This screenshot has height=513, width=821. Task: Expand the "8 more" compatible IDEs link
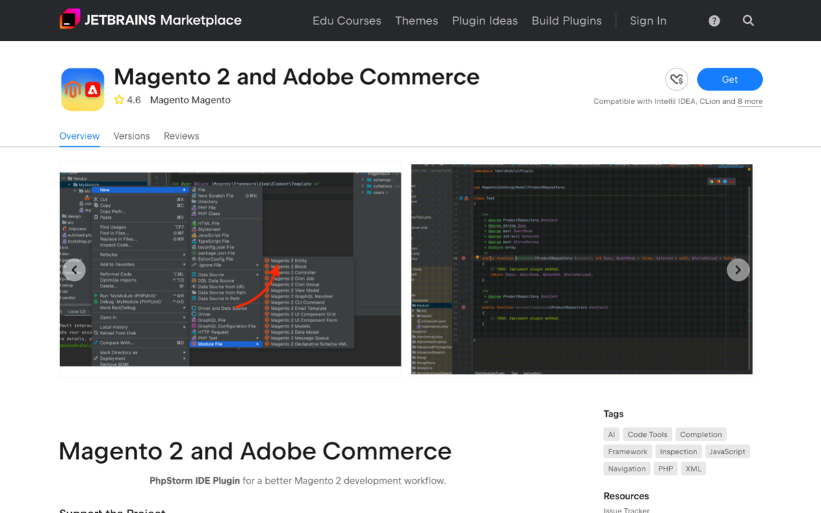pos(750,101)
